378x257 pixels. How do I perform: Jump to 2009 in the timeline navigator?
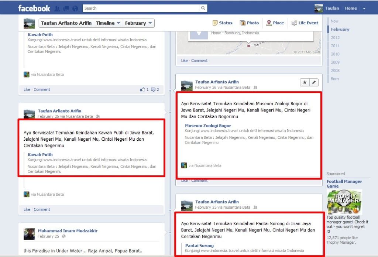click(335, 62)
